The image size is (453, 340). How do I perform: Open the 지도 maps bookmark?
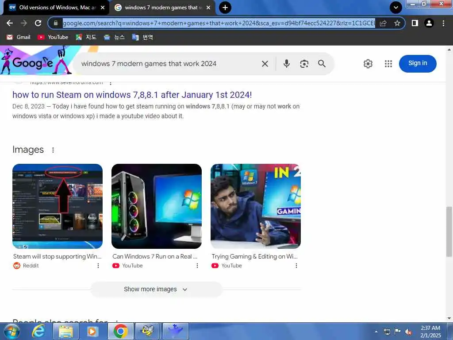click(86, 37)
